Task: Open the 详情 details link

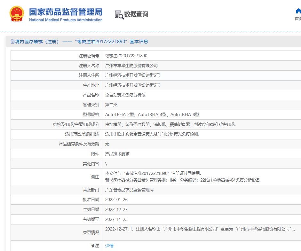Action: click(109, 246)
